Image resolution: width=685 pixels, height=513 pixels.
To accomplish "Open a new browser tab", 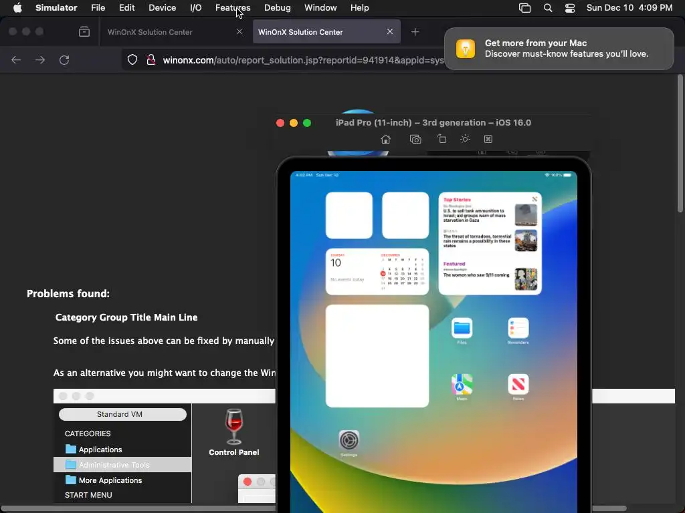I will [415, 32].
